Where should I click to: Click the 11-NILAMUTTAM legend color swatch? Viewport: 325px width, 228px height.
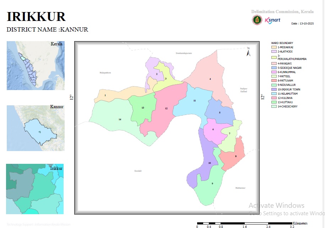point(274,94)
